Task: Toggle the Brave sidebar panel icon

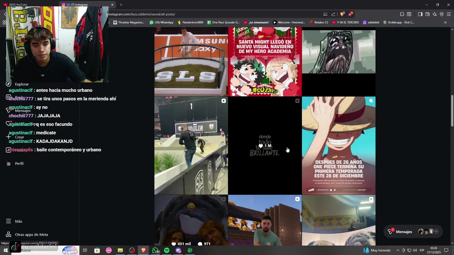Action: coord(420,14)
